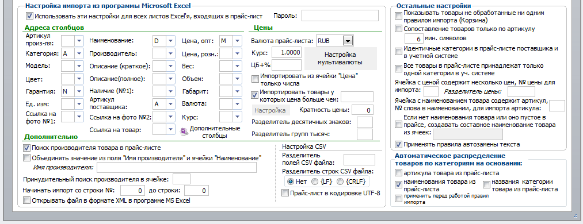This screenshot has width=583, height=224.
Task: Enable Импортировать из ячейки Цена только числа
Action: 255,79
